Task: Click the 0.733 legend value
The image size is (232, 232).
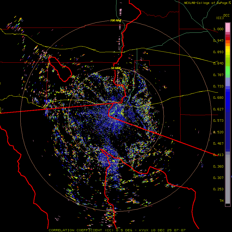Action: [x=218, y=86]
